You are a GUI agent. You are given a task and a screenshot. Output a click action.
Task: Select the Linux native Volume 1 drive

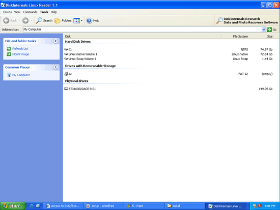click(168, 54)
